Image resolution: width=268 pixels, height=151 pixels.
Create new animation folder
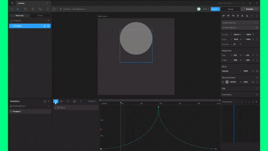[45, 101]
